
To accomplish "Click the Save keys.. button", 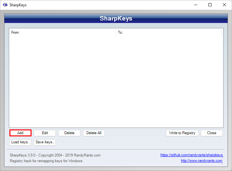I will coord(45,142).
